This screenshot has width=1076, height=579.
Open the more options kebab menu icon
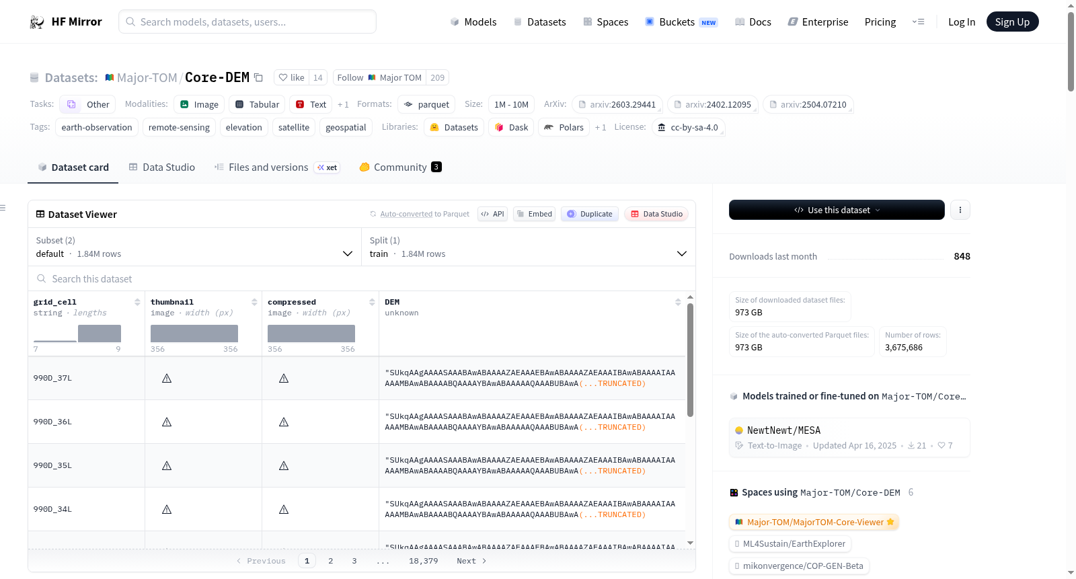(x=960, y=210)
